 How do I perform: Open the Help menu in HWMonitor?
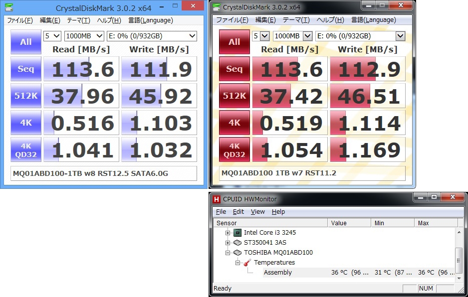pos(278,212)
